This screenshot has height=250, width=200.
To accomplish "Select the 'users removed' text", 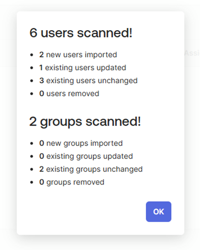I will (x=73, y=93).
